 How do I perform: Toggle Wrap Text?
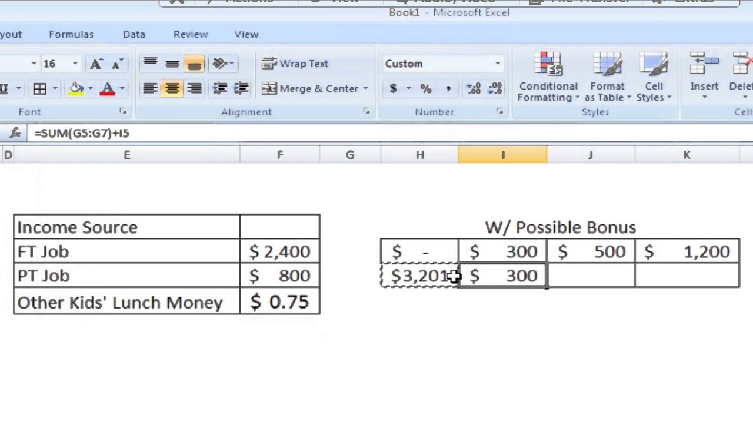pyautogui.click(x=295, y=64)
